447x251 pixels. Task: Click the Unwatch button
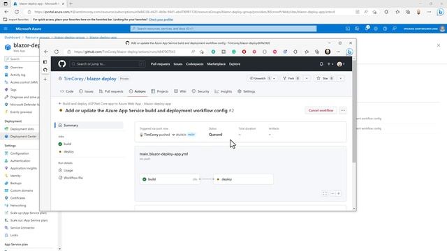pyautogui.click(x=259, y=78)
